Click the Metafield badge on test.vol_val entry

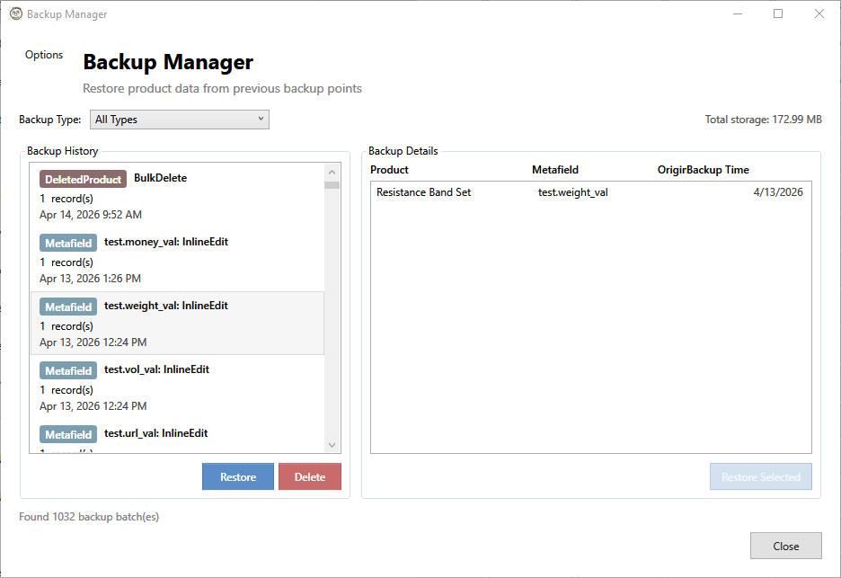click(x=67, y=369)
